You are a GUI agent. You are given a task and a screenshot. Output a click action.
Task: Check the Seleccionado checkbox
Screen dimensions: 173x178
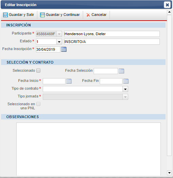[38, 70]
